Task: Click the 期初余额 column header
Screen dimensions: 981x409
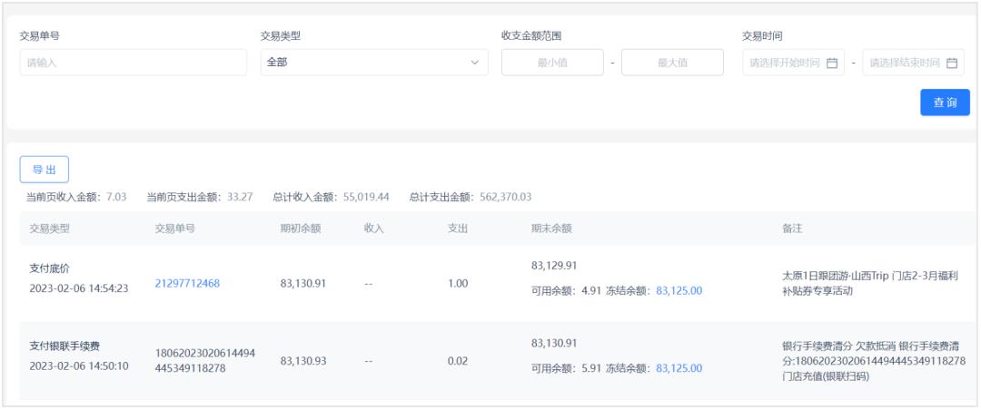Action: pyautogui.click(x=301, y=229)
